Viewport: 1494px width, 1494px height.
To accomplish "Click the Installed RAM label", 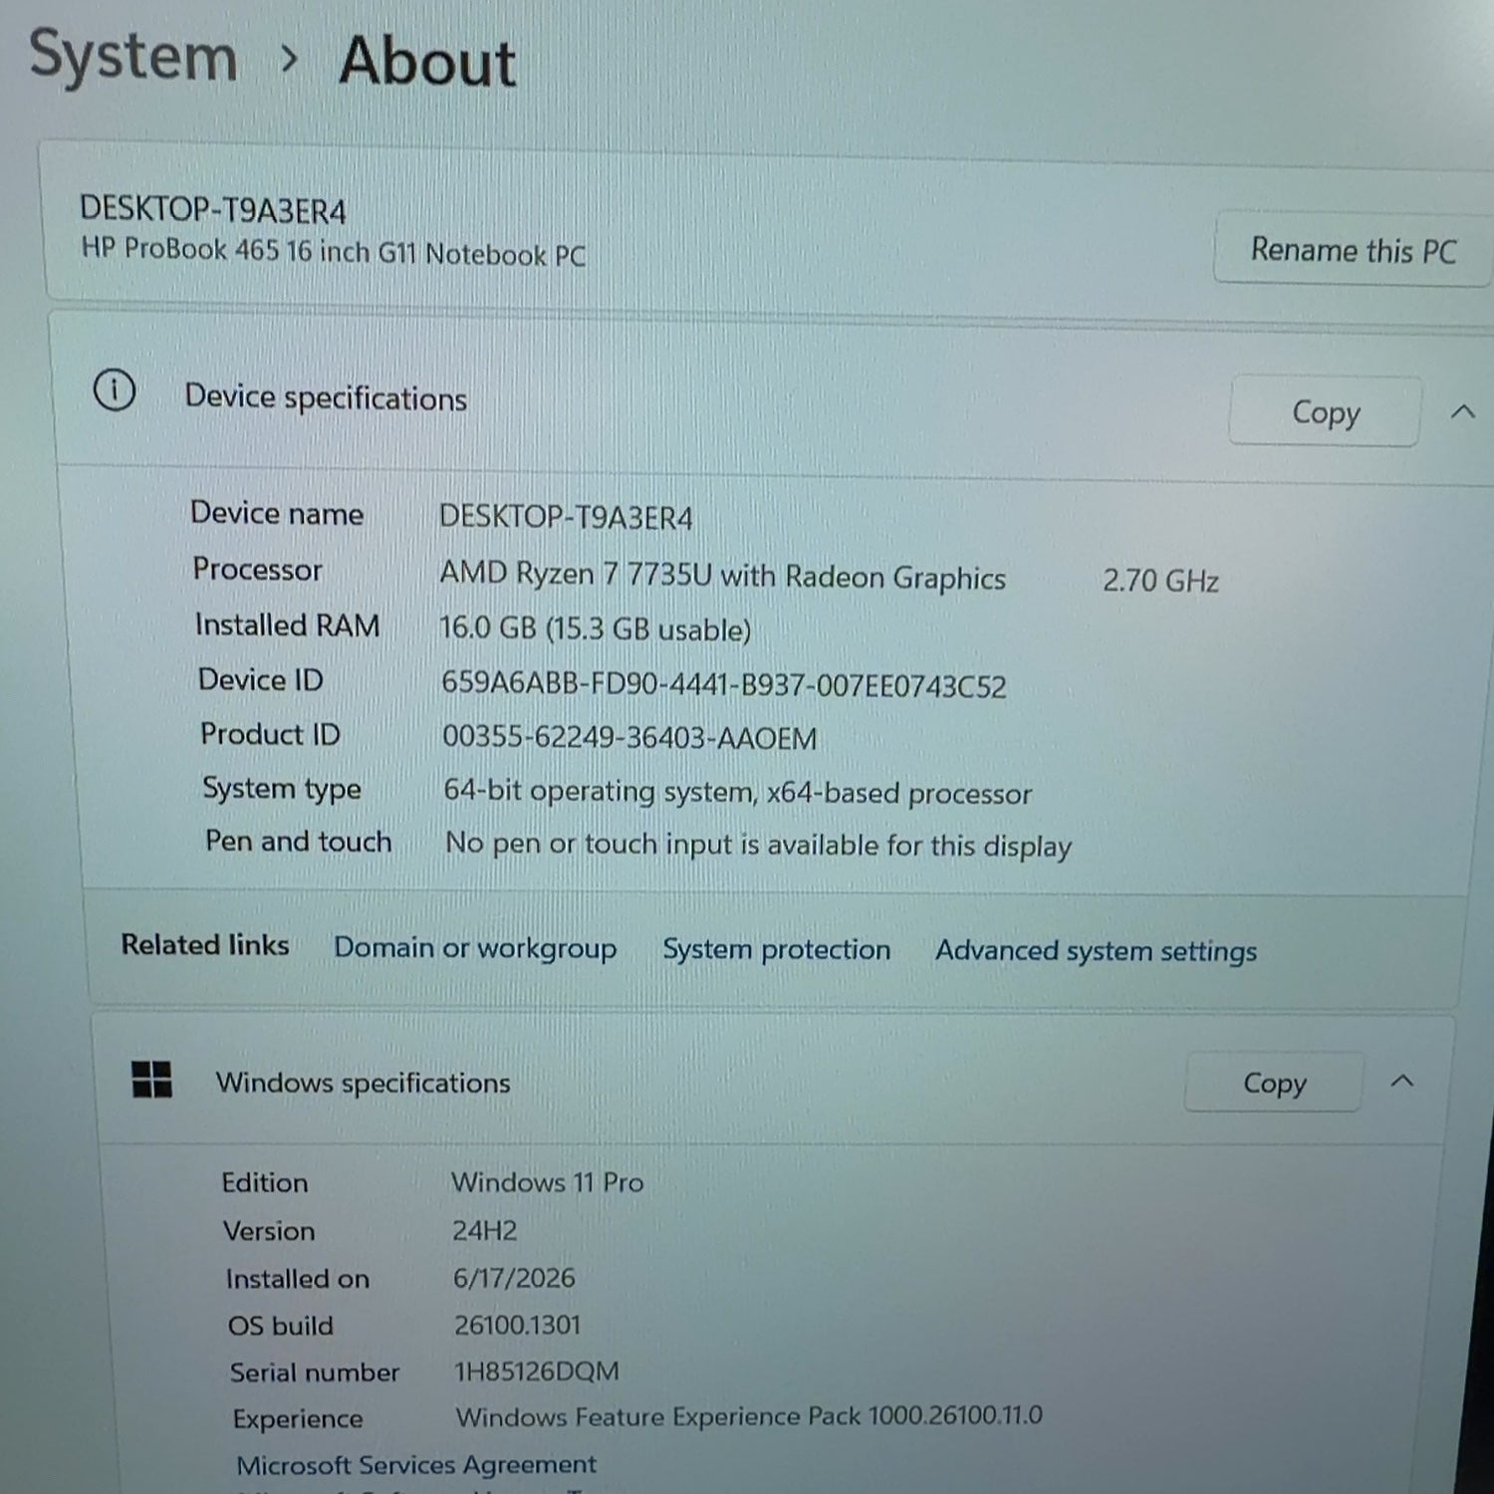I will 288,624.
